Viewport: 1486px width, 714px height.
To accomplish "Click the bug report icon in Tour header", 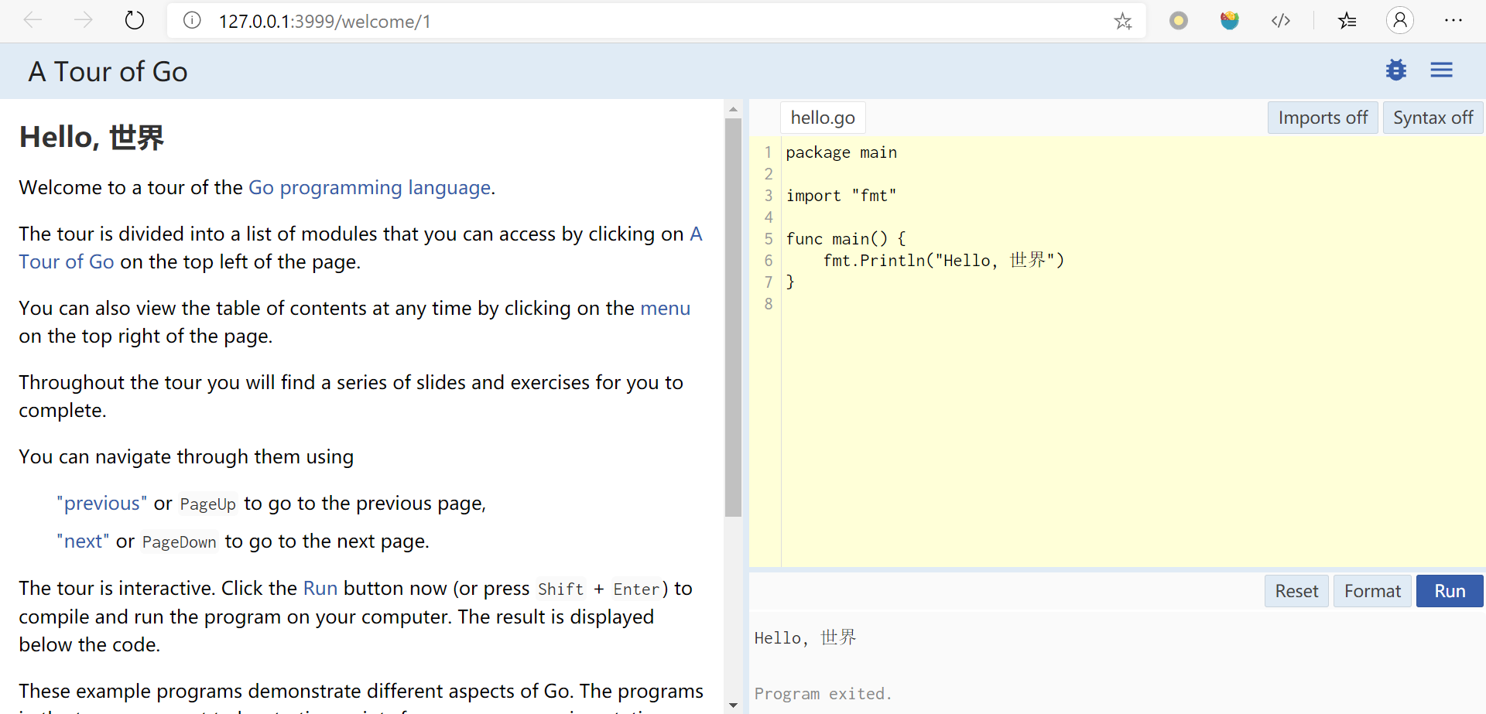I will click(1396, 70).
